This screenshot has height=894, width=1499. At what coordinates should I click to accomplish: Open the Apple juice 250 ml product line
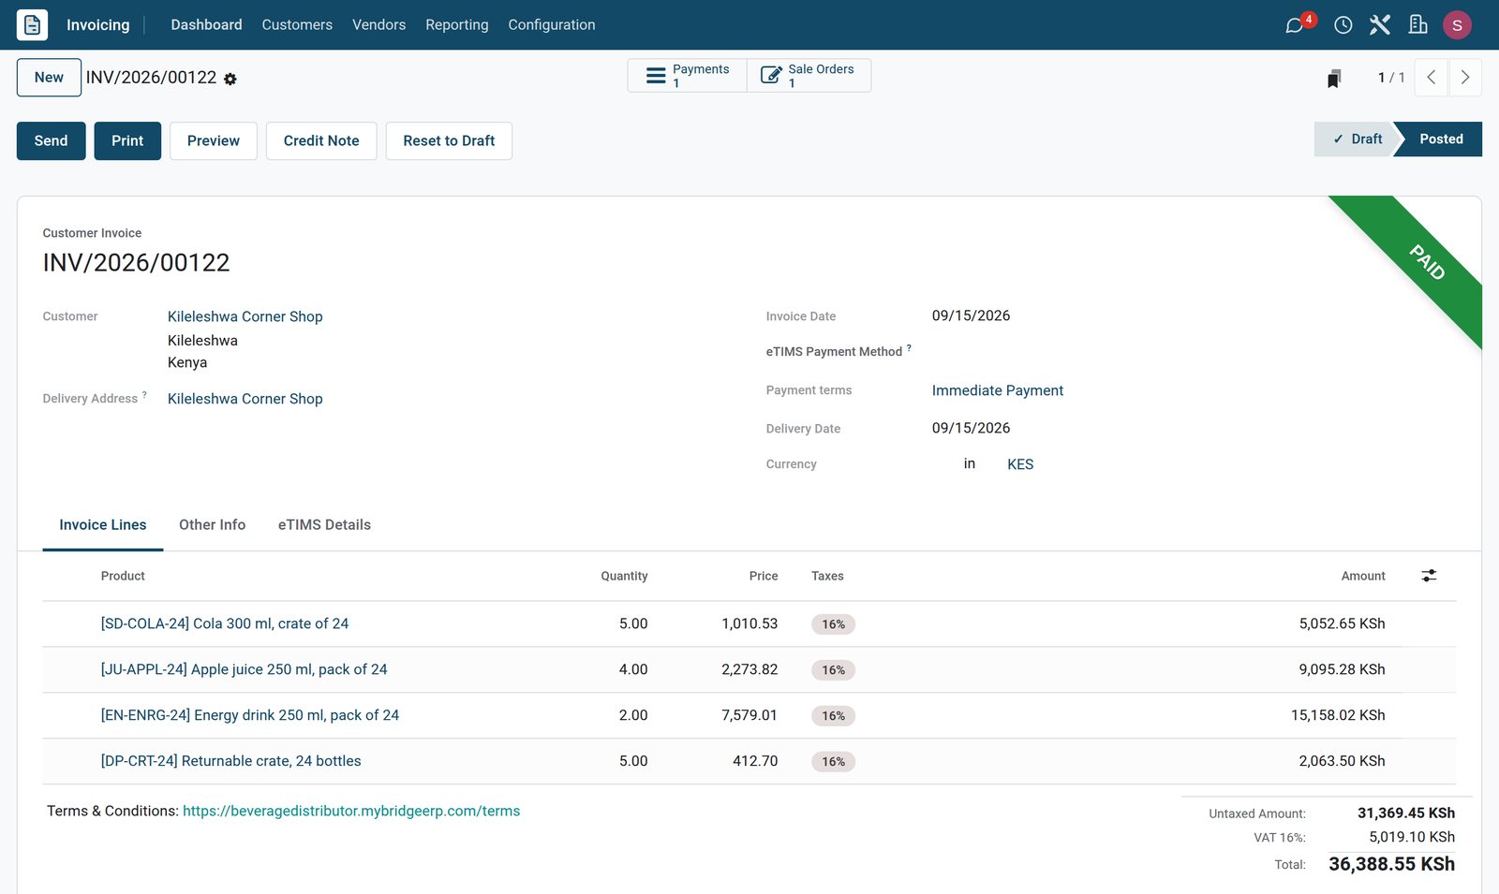[x=245, y=669]
